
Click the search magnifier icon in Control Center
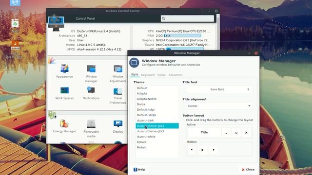point(163,18)
